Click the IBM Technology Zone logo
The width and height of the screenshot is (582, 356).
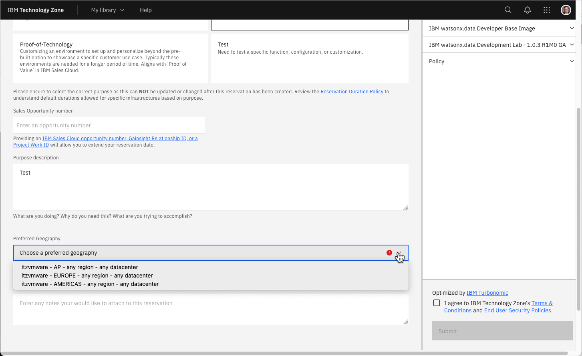coord(36,10)
